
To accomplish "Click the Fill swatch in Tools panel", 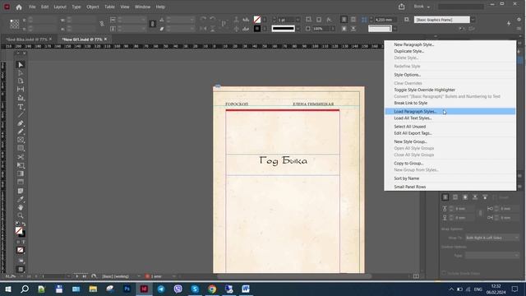I will (x=19, y=230).
